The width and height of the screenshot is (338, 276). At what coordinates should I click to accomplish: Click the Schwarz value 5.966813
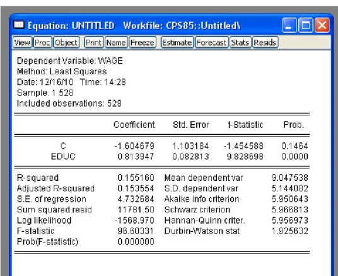coord(289,210)
